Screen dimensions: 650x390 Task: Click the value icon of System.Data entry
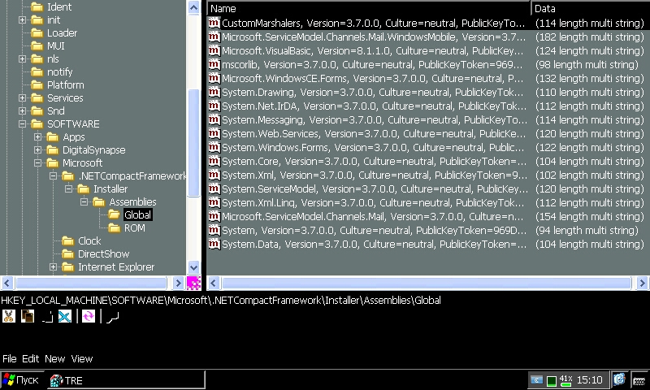(x=214, y=244)
